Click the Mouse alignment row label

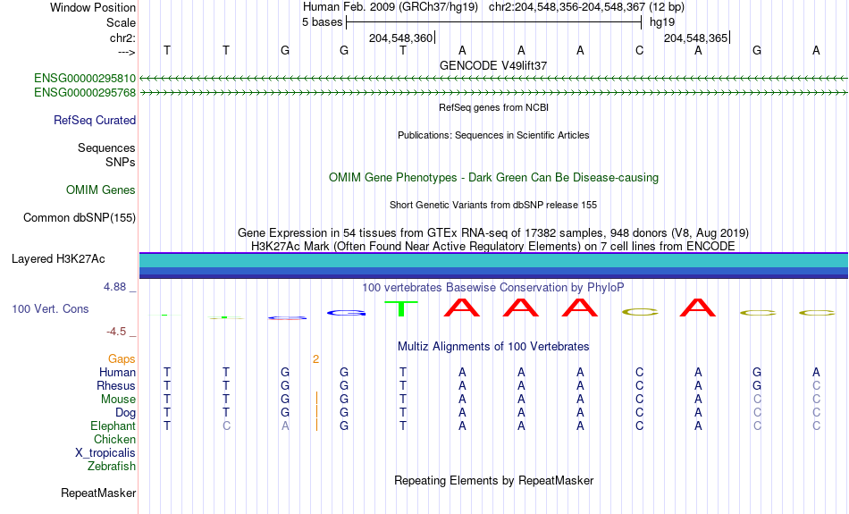click(x=118, y=400)
